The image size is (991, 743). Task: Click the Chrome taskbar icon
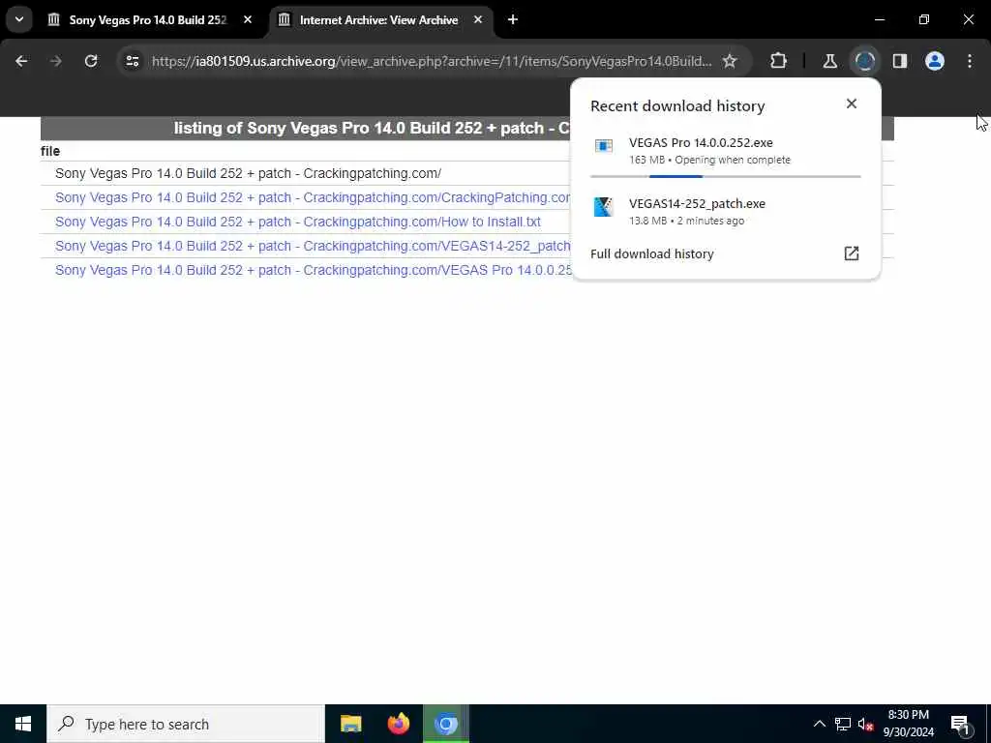[x=445, y=724]
